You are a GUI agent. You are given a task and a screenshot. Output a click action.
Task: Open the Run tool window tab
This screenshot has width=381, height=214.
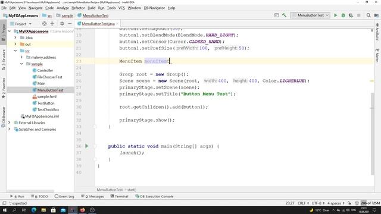17,196
